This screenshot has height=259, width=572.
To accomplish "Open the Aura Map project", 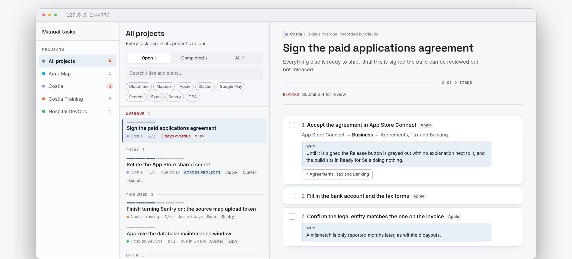I will pyautogui.click(x=77, y=74).
